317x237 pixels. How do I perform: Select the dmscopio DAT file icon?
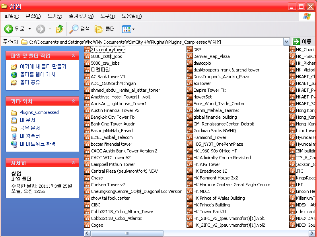tap(190, 63)
